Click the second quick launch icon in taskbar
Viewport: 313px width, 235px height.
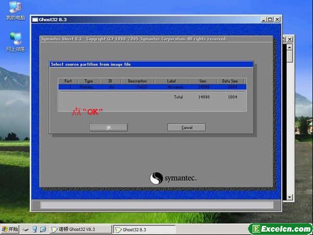[x=34, y=229]
